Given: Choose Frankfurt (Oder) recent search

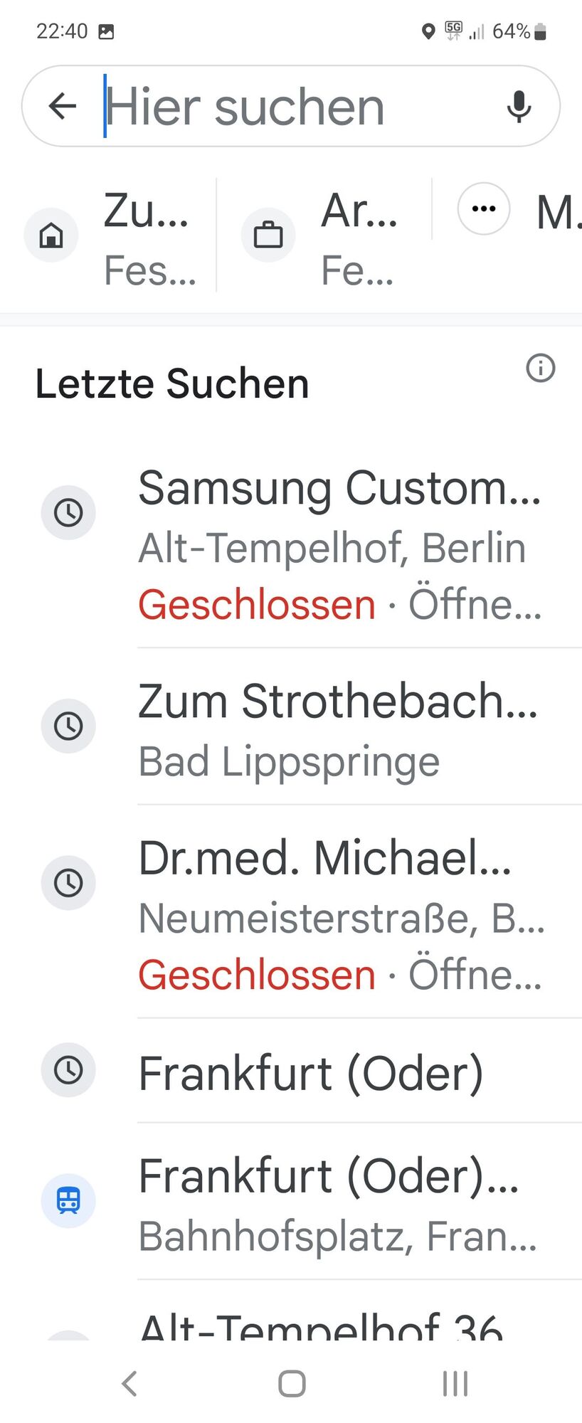Looking at the screenshot, I should coord(291,1072).
